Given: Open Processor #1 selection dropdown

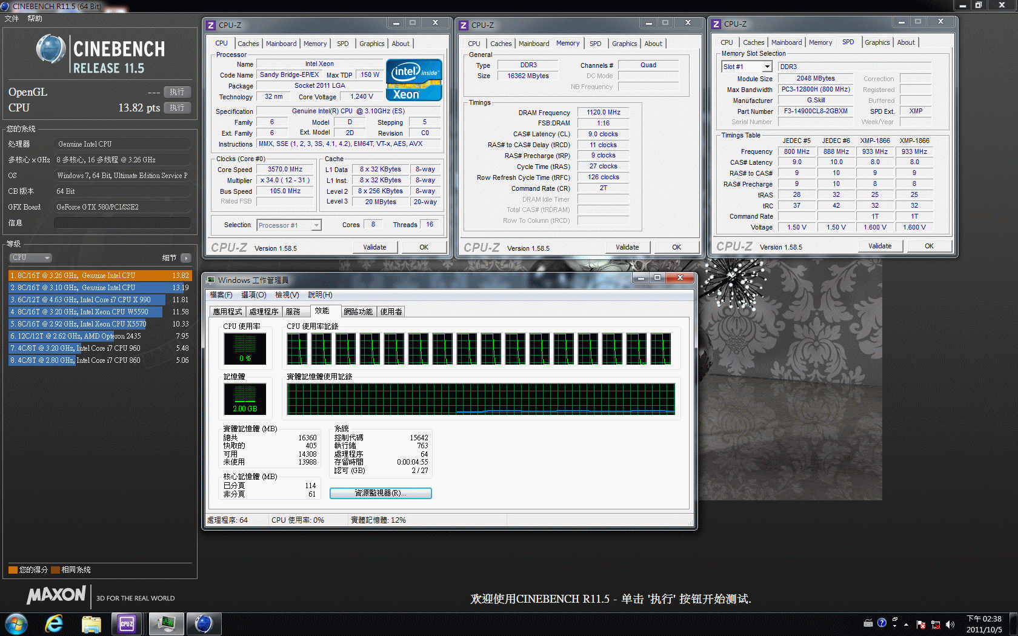Looking at the screenshot, I should (289, 225).
